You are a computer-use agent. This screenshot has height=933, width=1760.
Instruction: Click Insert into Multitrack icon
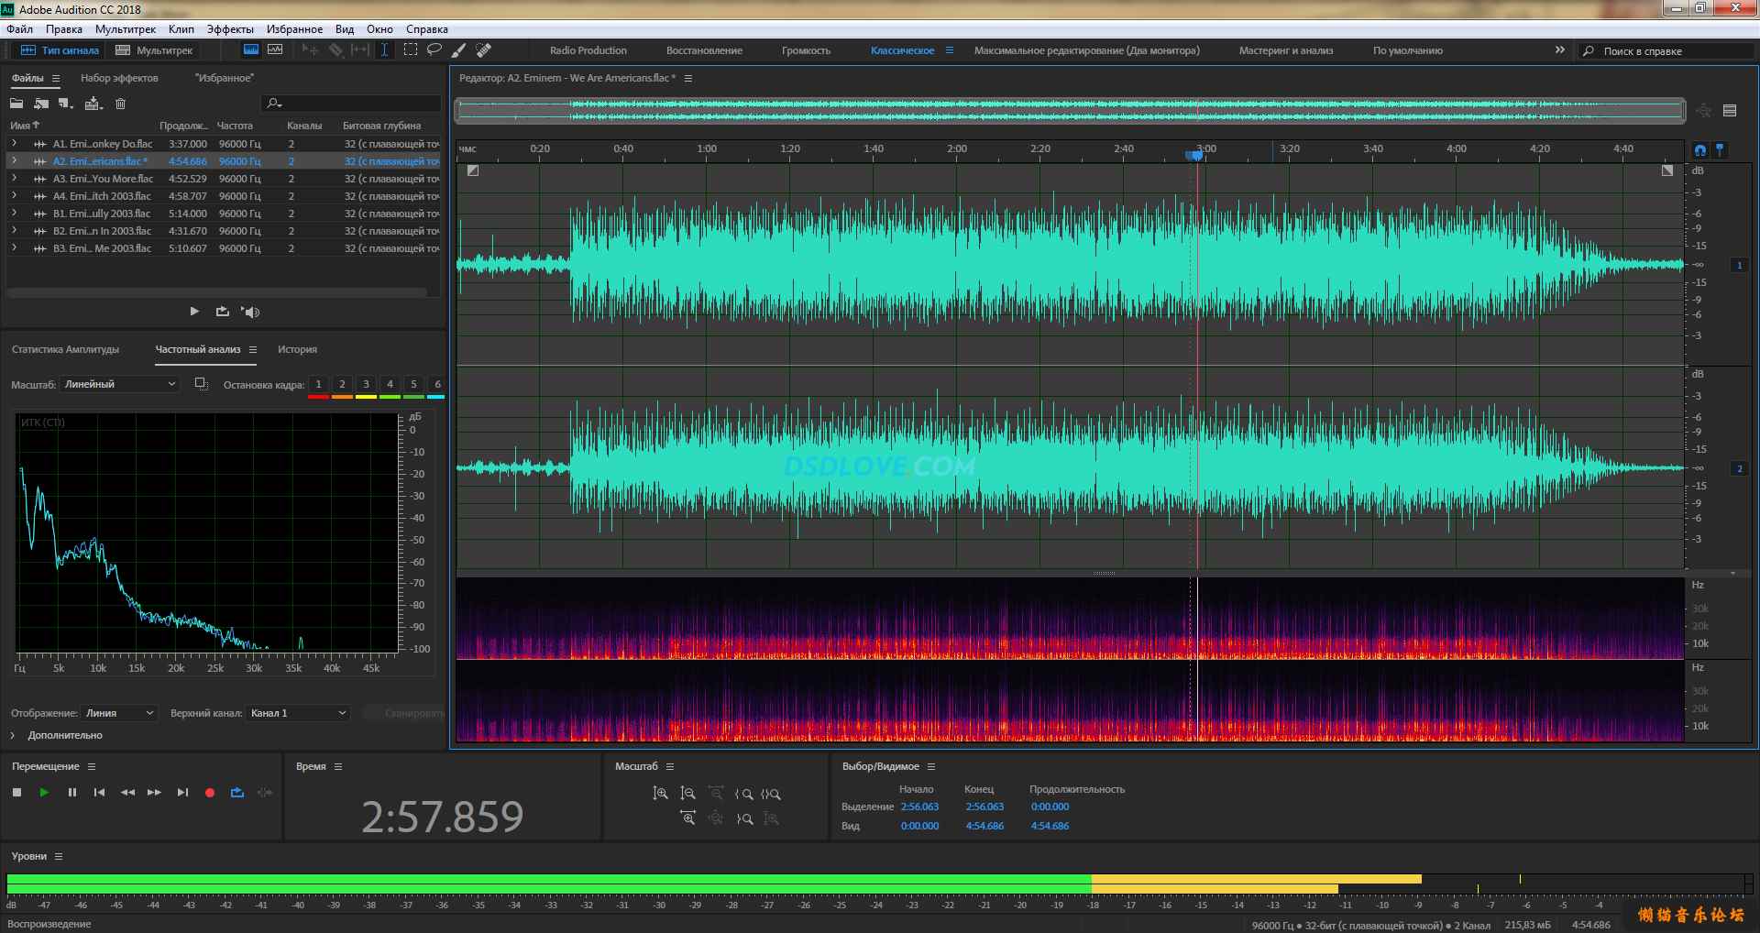point(93,104)
